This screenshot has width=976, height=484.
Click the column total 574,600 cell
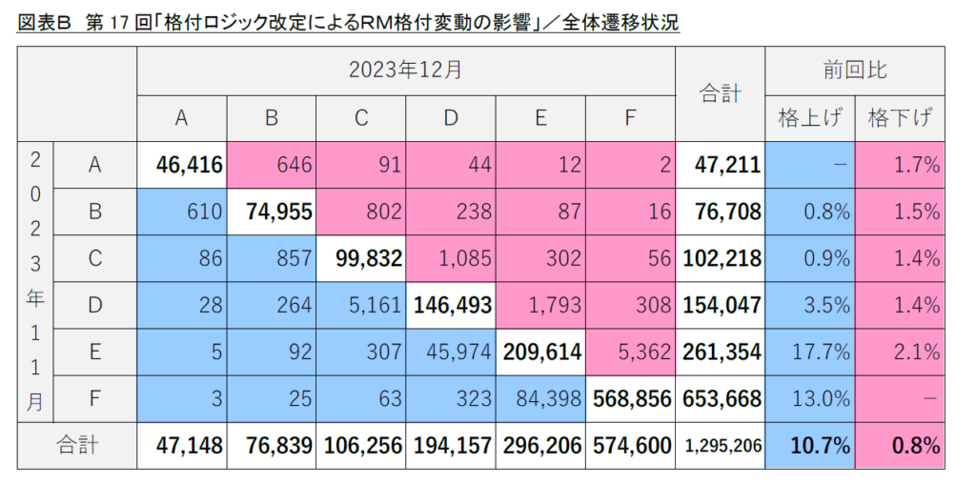point(630,445)
